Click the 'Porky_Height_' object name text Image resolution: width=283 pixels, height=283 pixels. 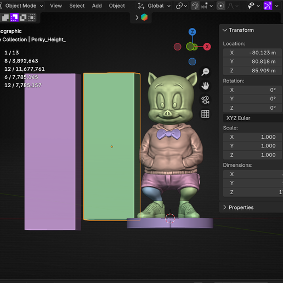tap(48, 39)
